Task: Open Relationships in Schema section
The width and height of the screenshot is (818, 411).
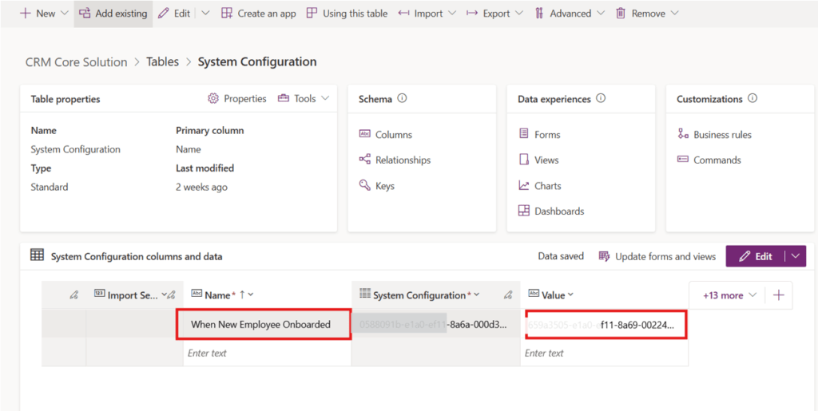Action: (x=402, y=160)
